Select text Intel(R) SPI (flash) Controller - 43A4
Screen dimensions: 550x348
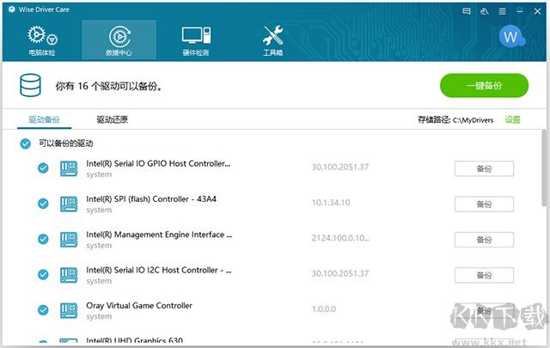[x=151, y=198]
